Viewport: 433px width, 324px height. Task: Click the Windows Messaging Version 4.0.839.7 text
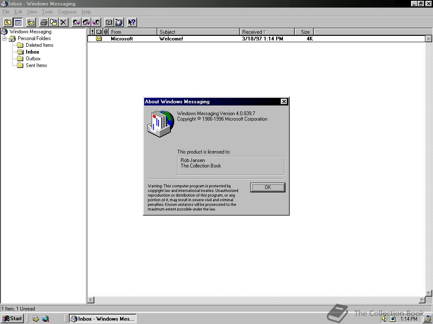[216, 113]
